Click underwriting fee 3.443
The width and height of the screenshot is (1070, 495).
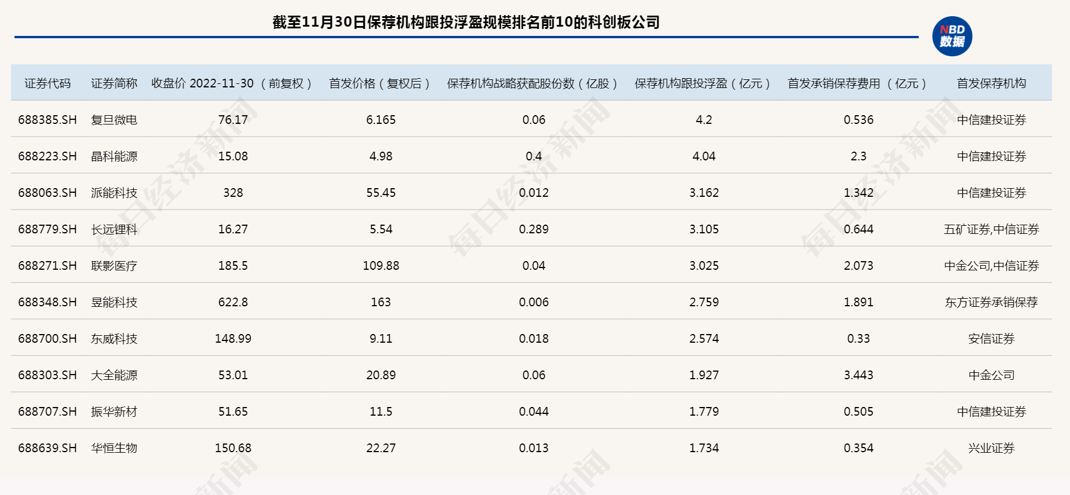[859, 375]
